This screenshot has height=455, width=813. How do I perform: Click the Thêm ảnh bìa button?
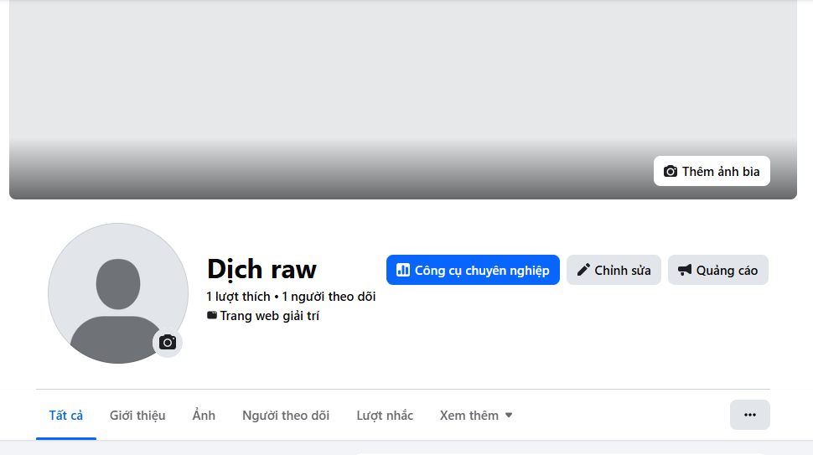pos(712,171)
